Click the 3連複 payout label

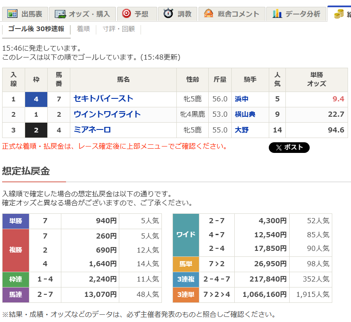point(186,279)
